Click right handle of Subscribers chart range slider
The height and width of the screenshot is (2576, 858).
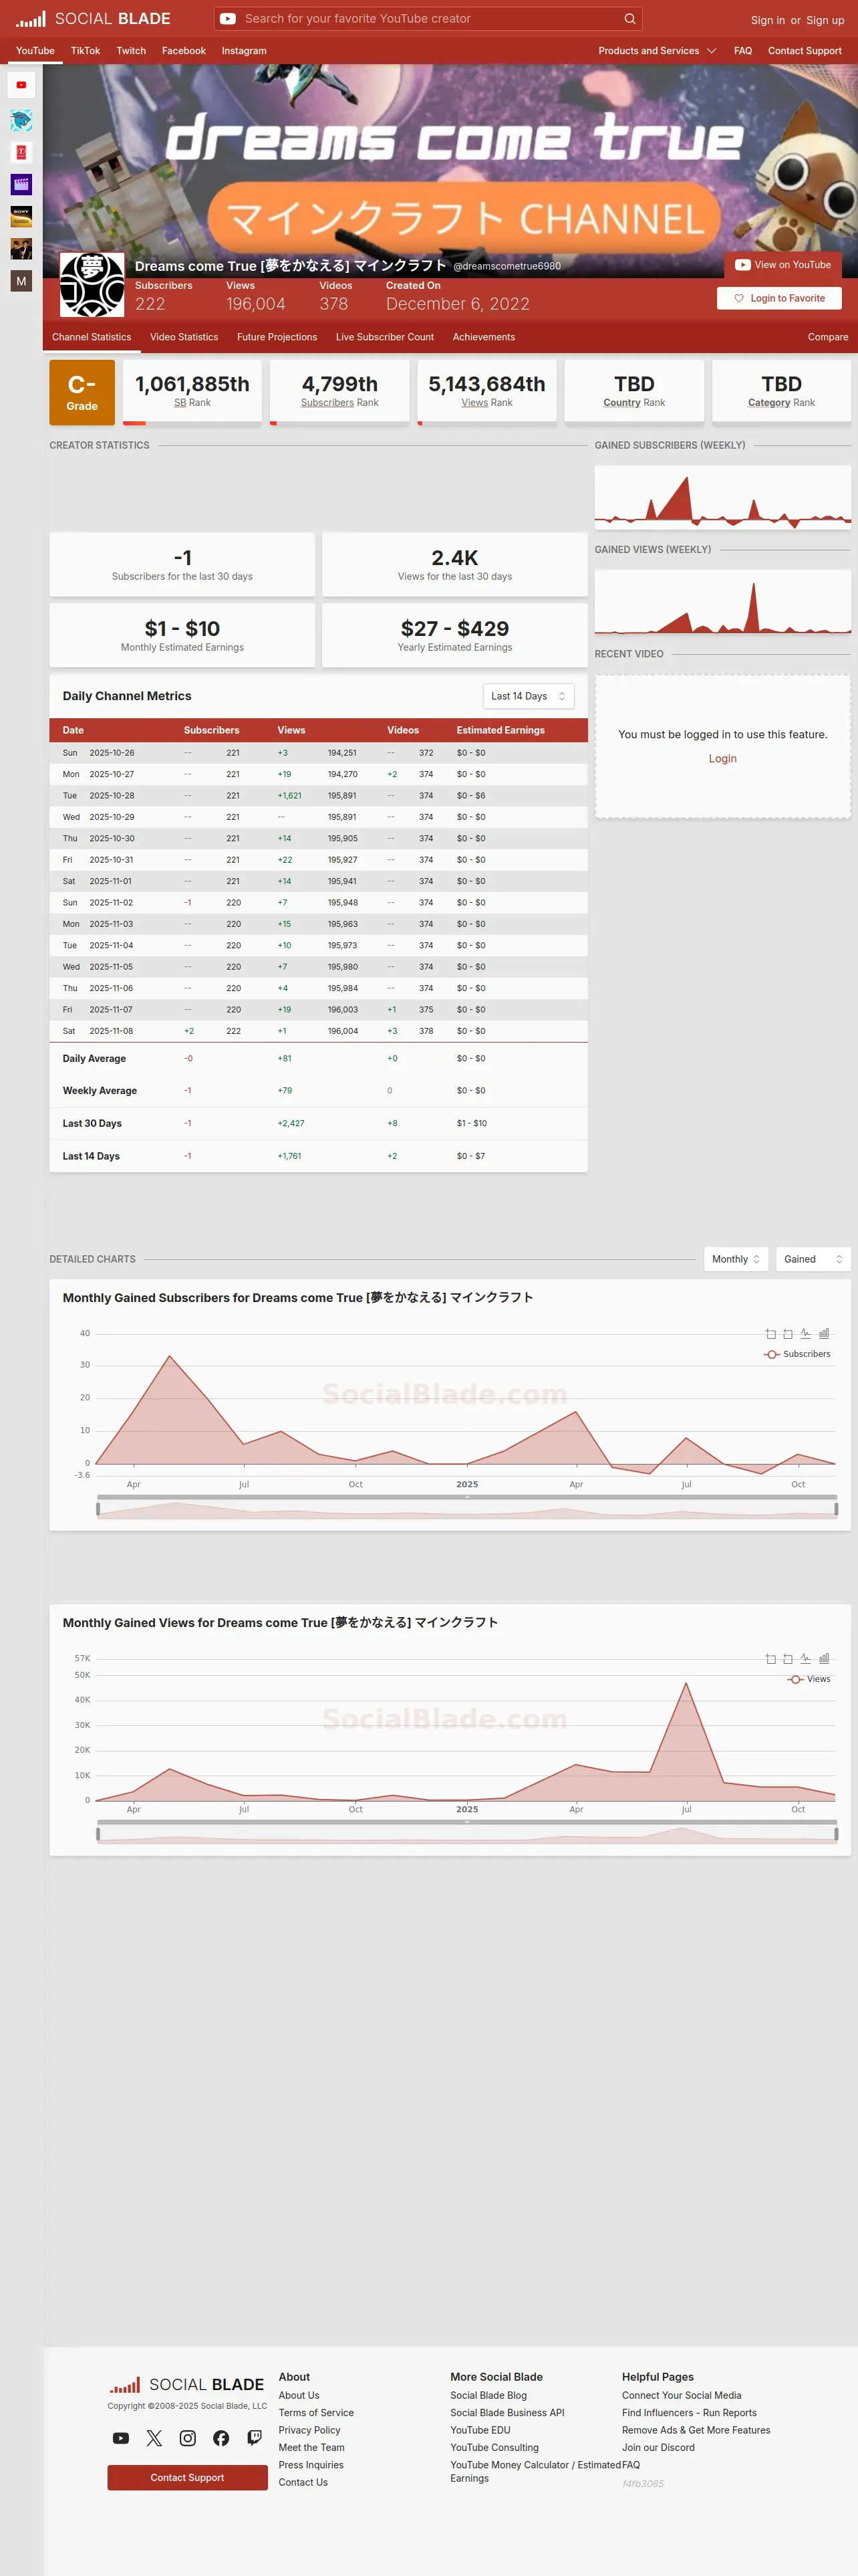pos(836,1509)
